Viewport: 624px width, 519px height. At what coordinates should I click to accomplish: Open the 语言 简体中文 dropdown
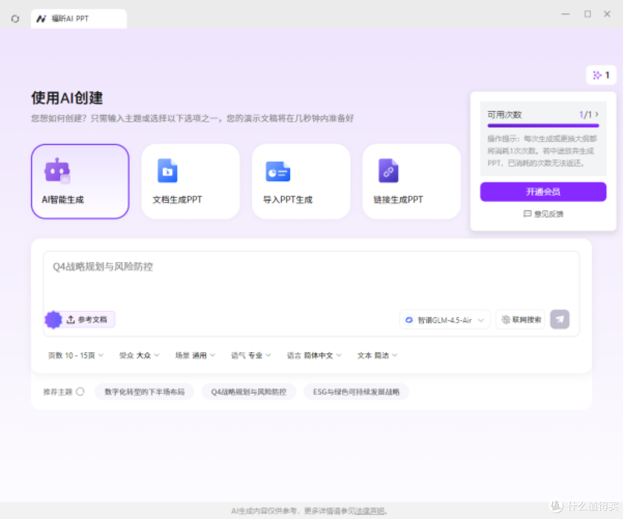pyautogui.click(x=314, y=356)
